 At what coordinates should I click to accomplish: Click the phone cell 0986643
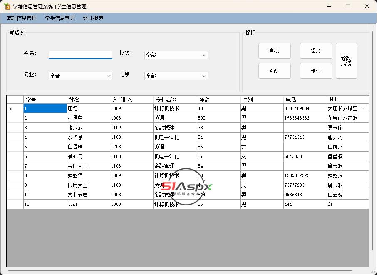305,195
